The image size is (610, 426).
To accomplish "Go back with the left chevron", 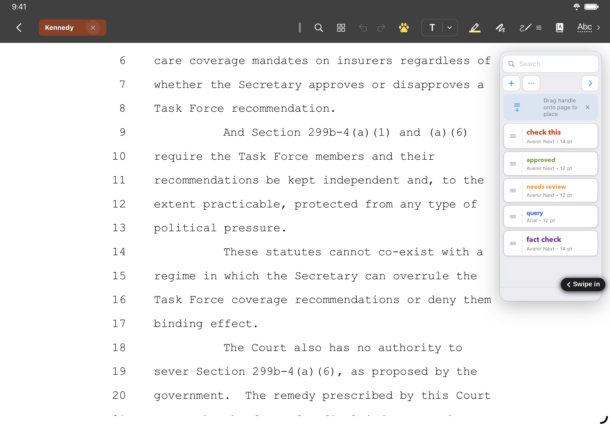I will (19, 28).
